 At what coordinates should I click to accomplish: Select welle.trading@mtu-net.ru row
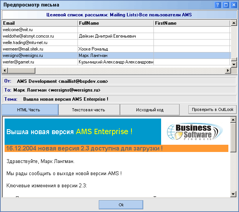pyautogui.click(x=116, y=43)
